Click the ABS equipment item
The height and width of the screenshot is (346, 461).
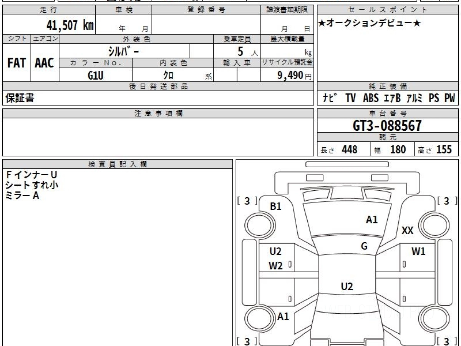pyautogui.click(x=371, y=98)
